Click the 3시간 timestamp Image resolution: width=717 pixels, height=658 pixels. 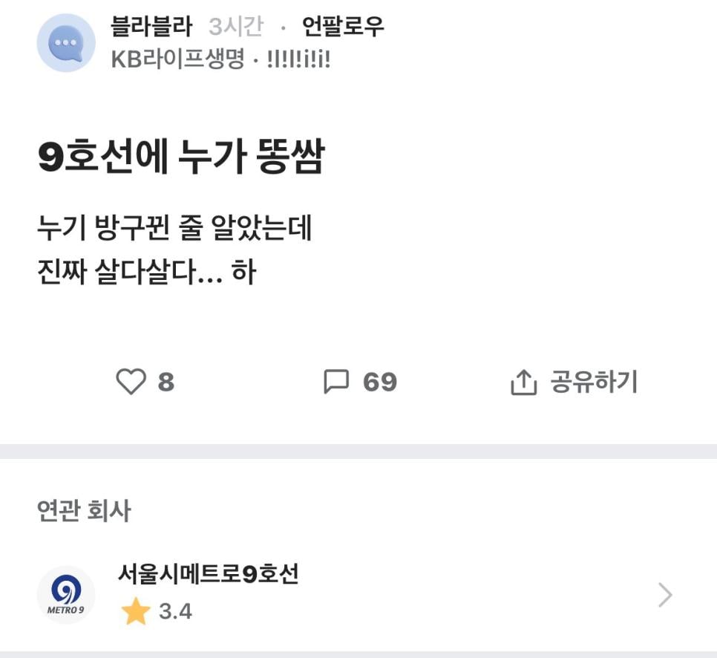236,27
